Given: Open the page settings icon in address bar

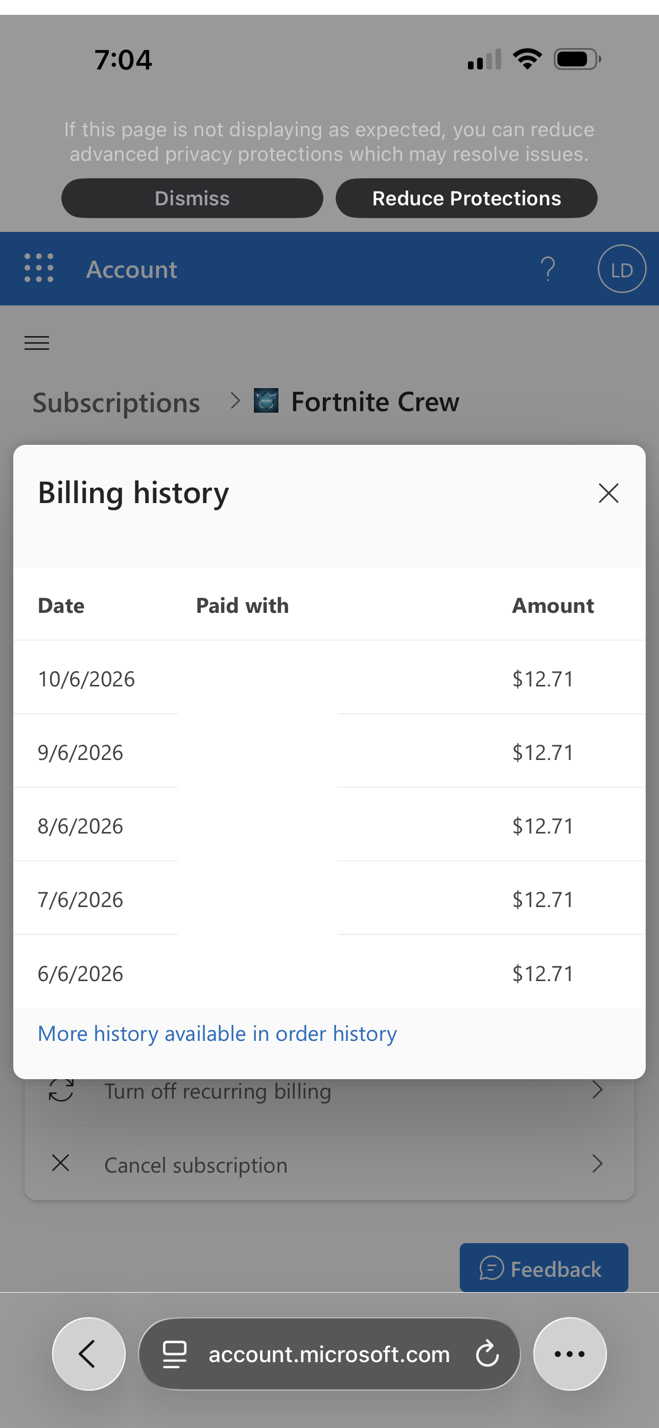Looking at the screenshot, I should coord(174,1354).
